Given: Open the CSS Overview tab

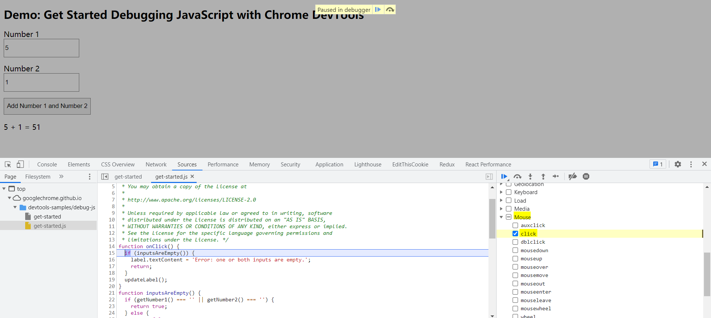Looking at the screenshot, I should pos(118,165).
